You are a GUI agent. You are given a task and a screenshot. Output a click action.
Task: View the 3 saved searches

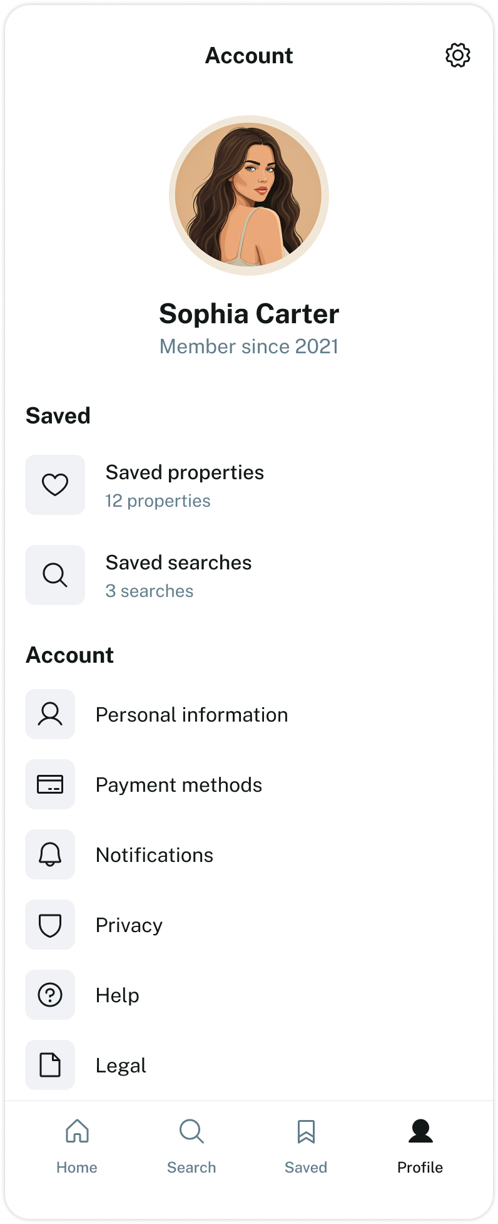249,575
